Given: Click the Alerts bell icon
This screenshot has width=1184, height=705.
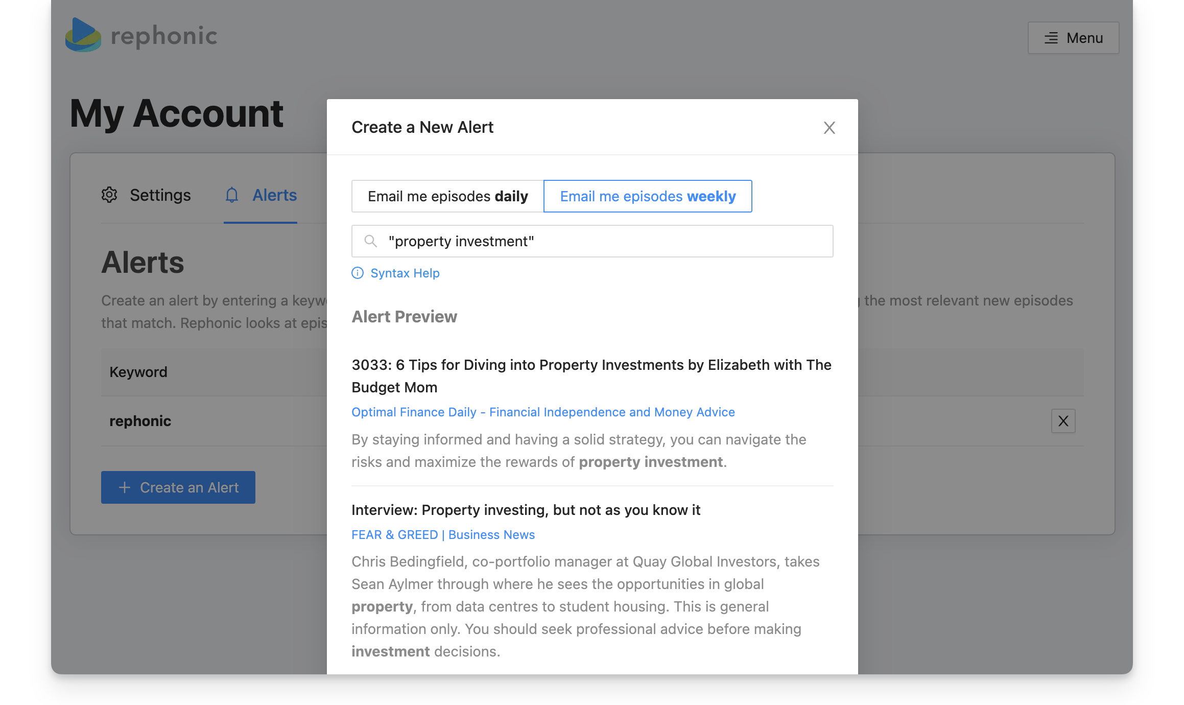Looking at the screenshot, I should (x=232, y=195).
